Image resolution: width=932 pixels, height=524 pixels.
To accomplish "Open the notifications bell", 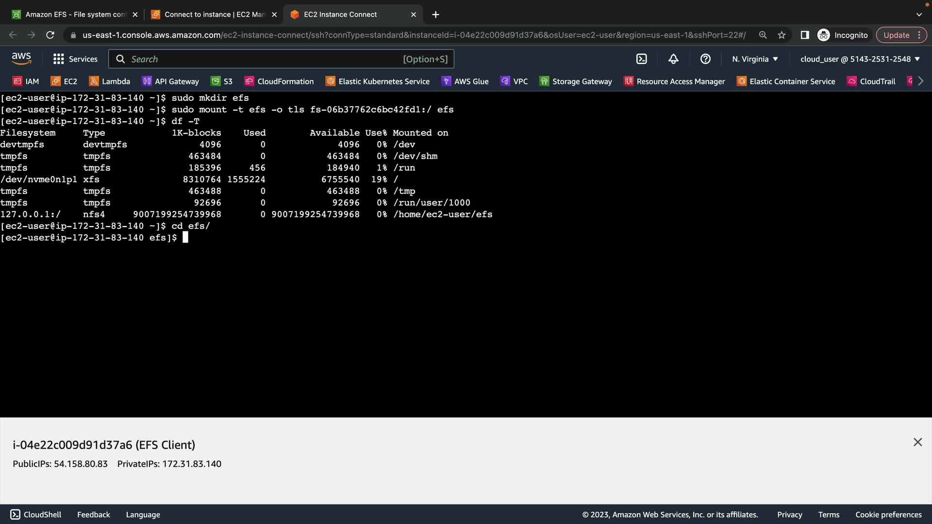I will pyautogui.click(x=673, y=59).
